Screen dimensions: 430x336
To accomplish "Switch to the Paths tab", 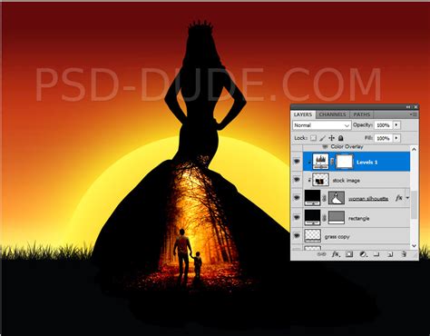I will pos(362,114).
